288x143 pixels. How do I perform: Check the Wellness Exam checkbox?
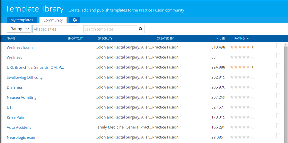[279, 45]
